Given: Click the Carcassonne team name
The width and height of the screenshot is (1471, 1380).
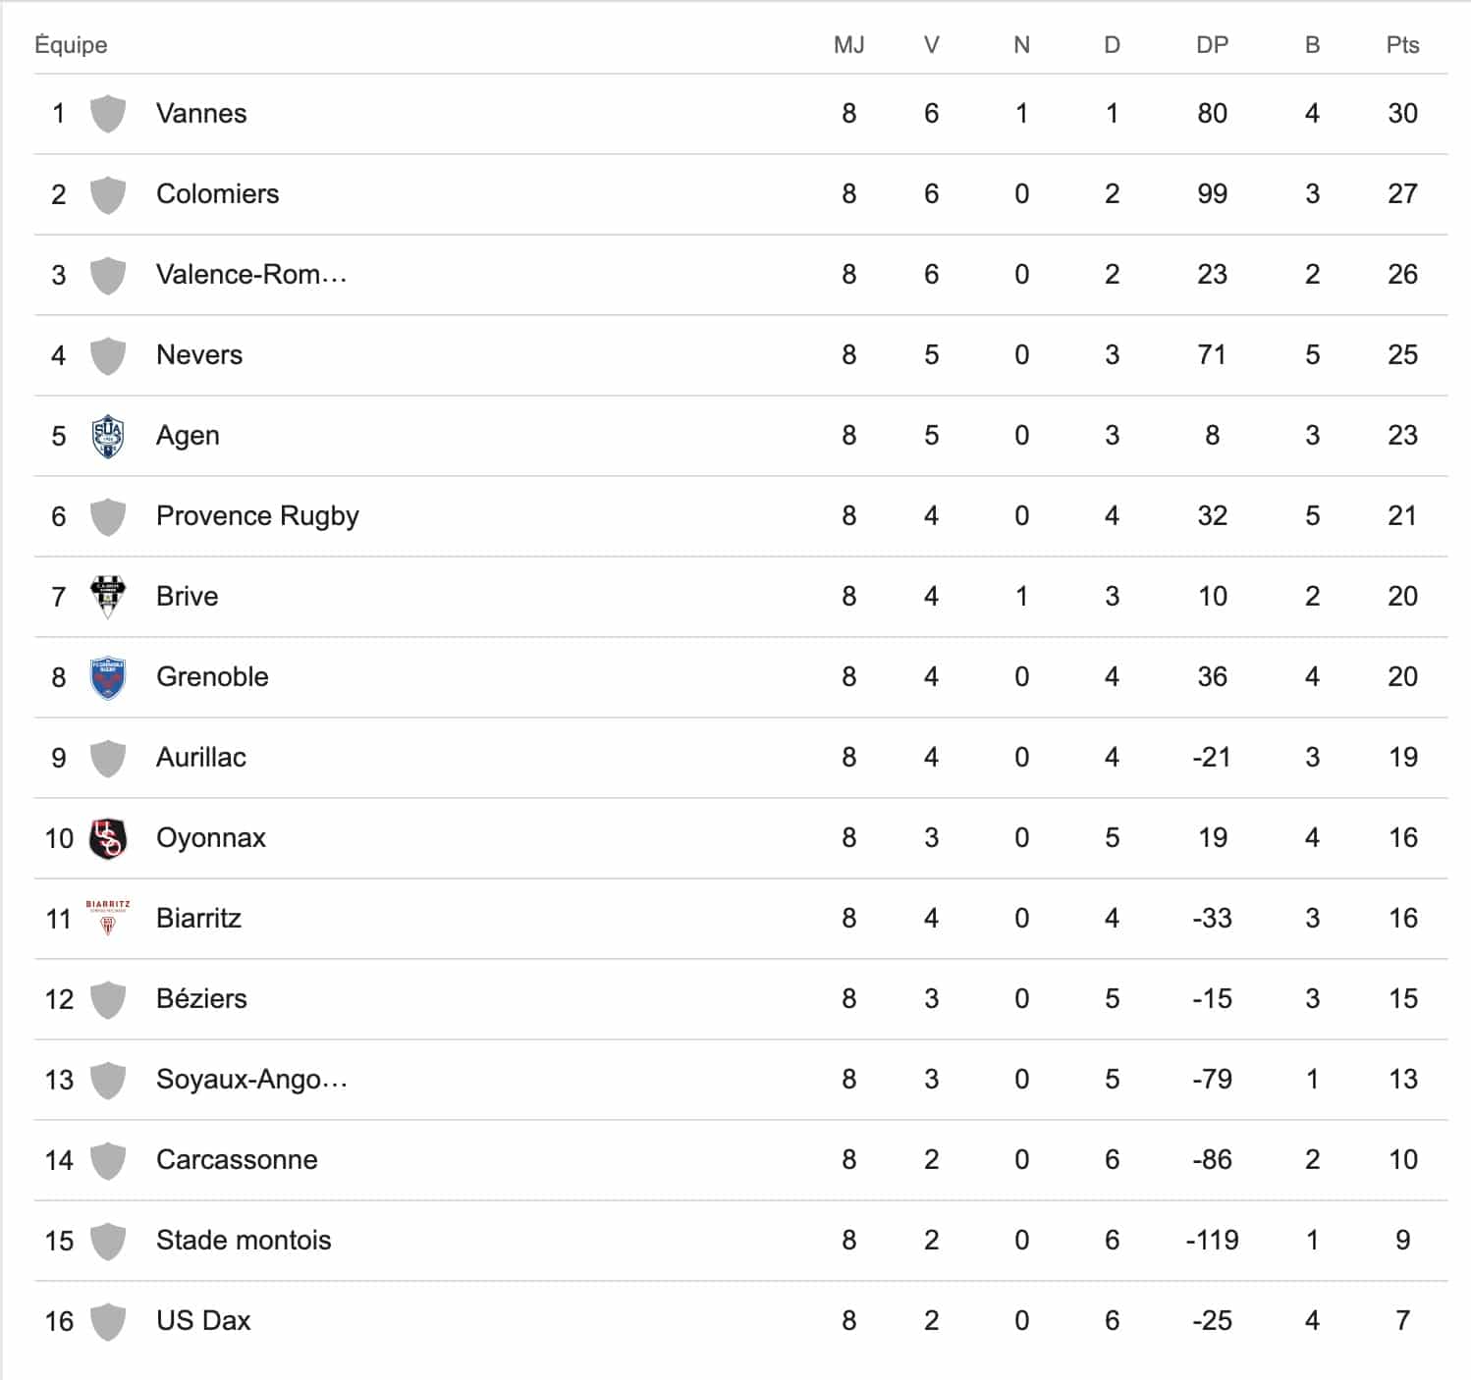Looking at the screenshot, I should [237, 1160].
